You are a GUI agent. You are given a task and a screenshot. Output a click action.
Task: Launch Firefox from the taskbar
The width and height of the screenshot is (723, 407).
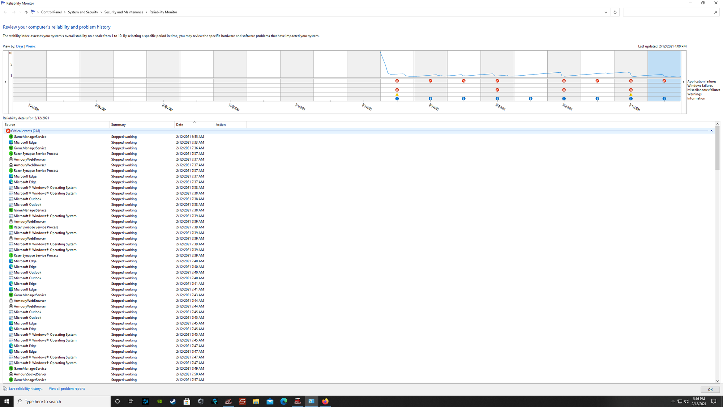[x=325, y=401]
